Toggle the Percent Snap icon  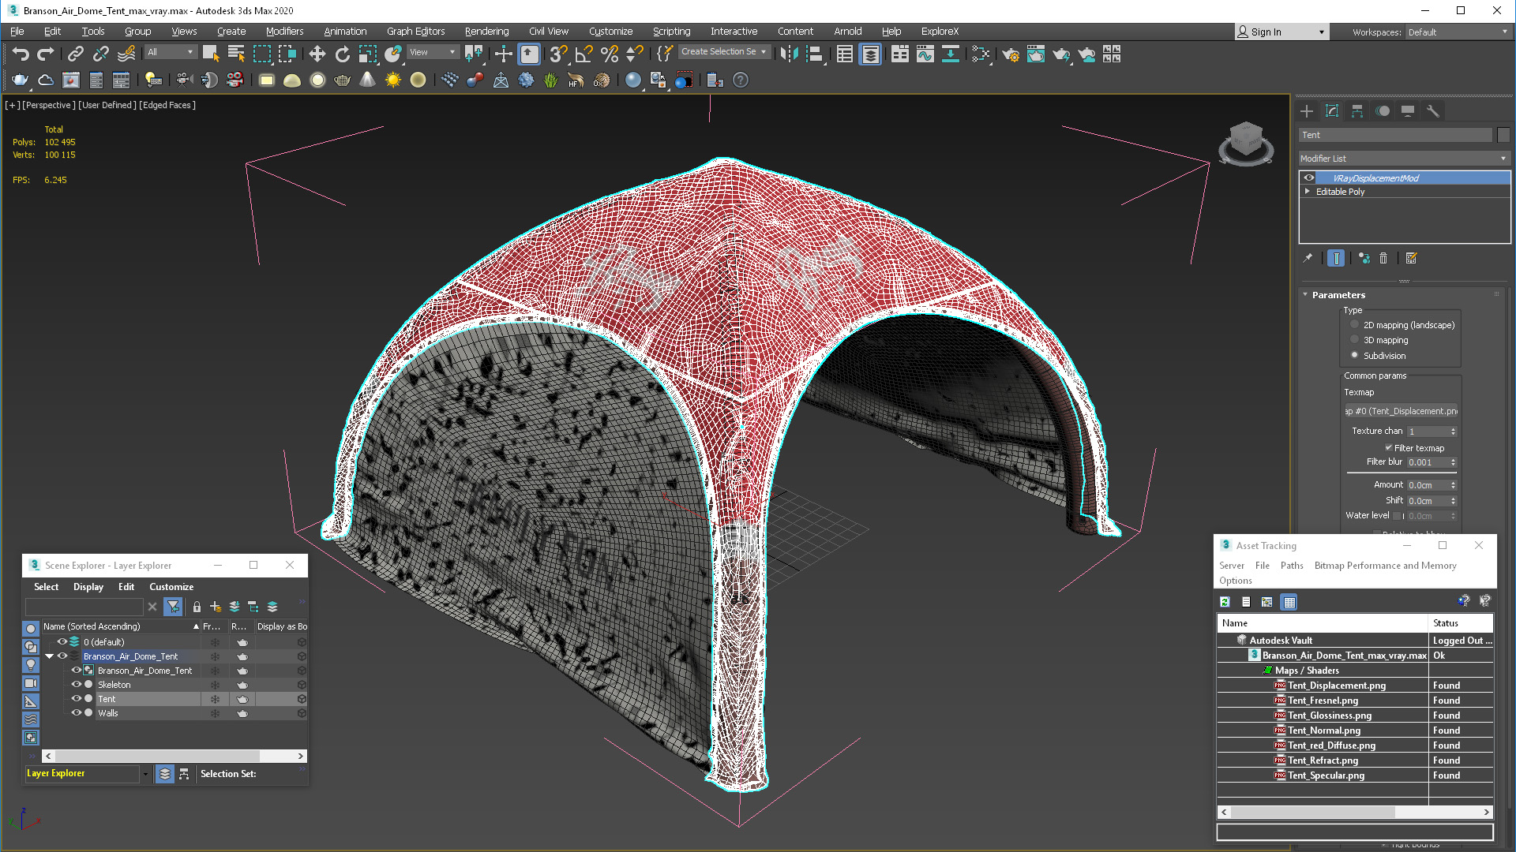(x=610, y=54)
